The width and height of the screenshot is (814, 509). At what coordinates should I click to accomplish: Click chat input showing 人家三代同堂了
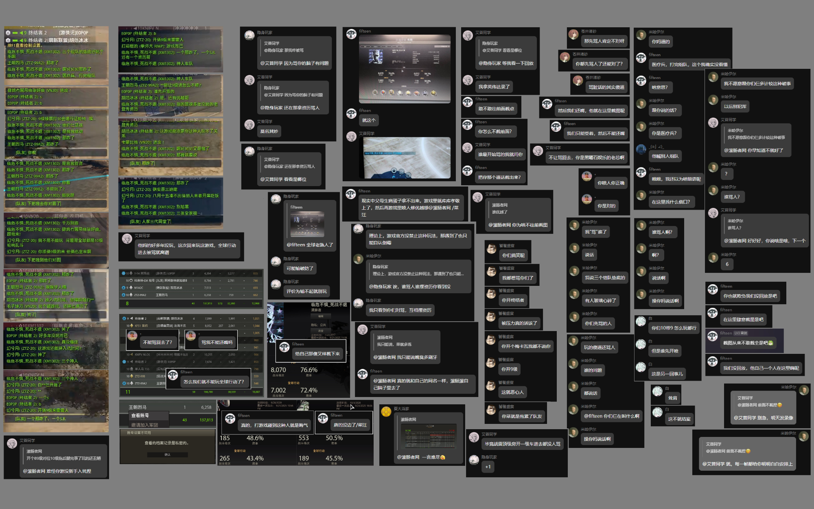[x=170, y=222]
